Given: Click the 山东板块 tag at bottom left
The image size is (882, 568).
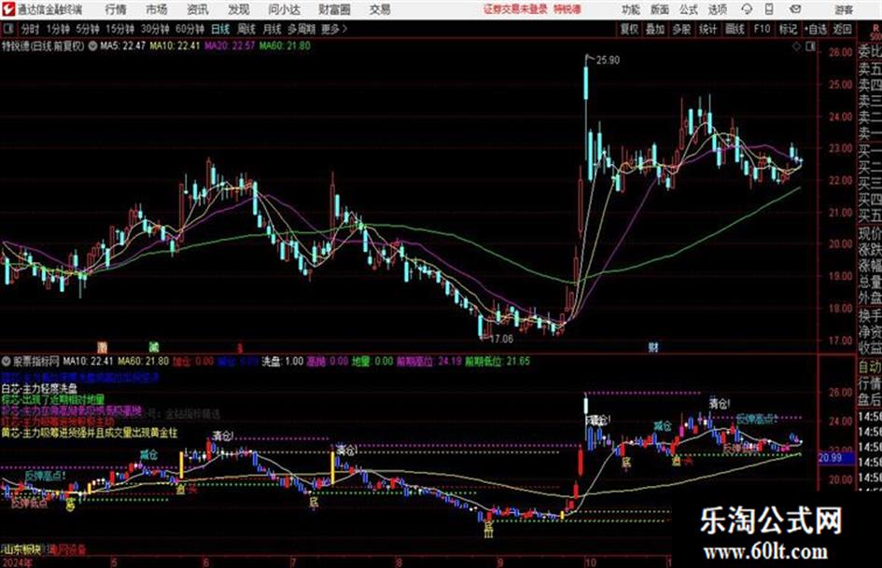Looking at the screenshot, I should pyautogui.click(x=23, y=548).
